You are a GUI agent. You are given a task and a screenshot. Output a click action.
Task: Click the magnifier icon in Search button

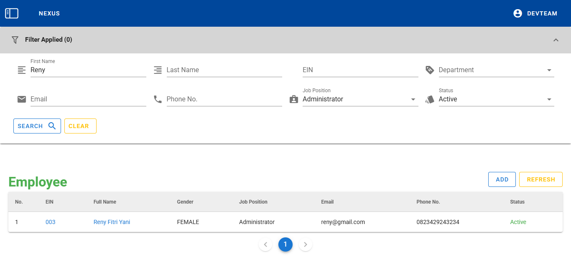(x=52, y=126)
